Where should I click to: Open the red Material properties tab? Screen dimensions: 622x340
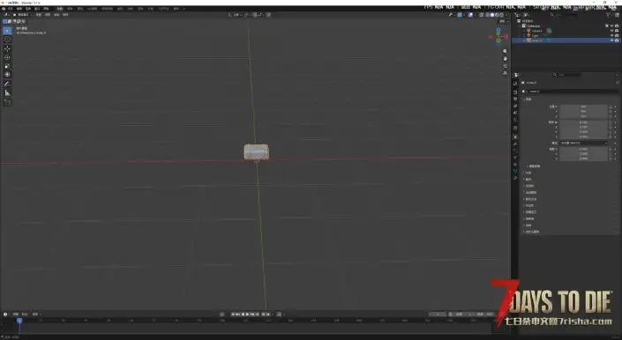(x=515, y=178)
